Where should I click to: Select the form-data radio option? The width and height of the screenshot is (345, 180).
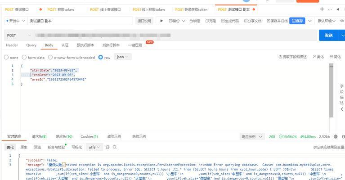tap(24, 58)
